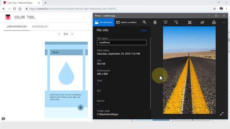The image size is (230, 129).
Task: Go to previous UI preview arrow
Action: [x=59, y=34]
